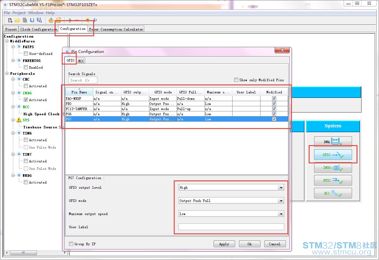Open the RCC system configuration button
Image resolution: width=379 pixels, height=260 pixels.
tap(333, 193)
